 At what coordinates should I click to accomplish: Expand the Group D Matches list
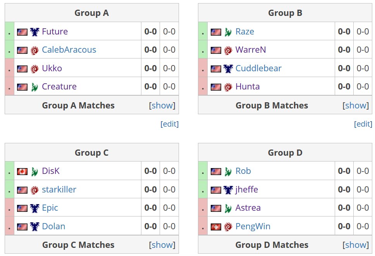coord(356,245)
